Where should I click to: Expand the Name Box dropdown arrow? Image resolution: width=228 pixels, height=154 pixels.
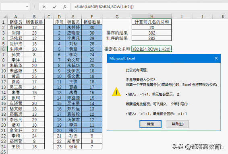coord(27,6)
